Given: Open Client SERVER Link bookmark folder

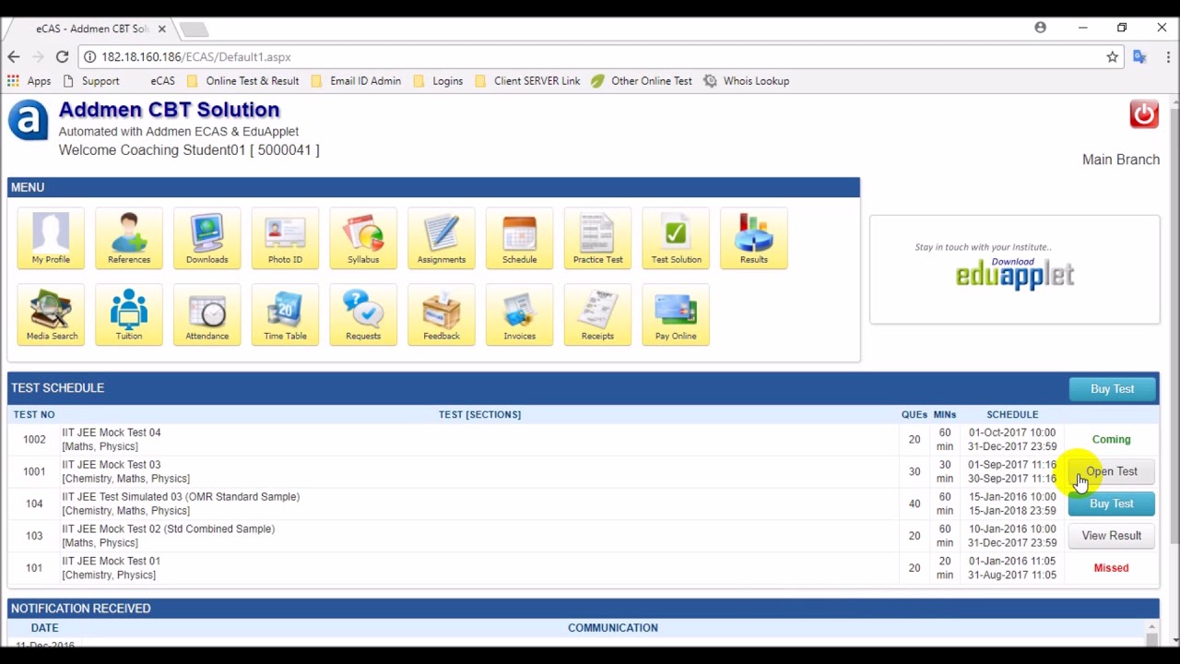Looking at the screenshot, I should 527,81.
